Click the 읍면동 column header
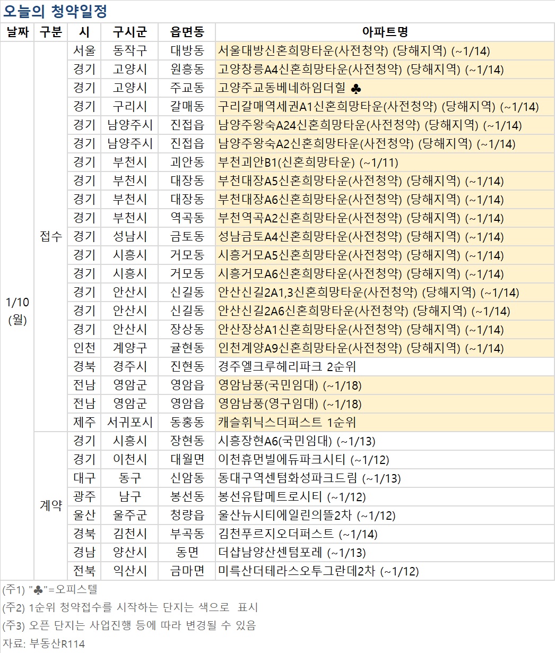Viewport: 555px width, 653px height. pyautogui.click(x=186, y=32)
